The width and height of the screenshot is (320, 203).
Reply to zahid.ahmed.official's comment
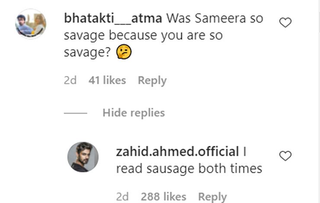click(x=212, y=197)
